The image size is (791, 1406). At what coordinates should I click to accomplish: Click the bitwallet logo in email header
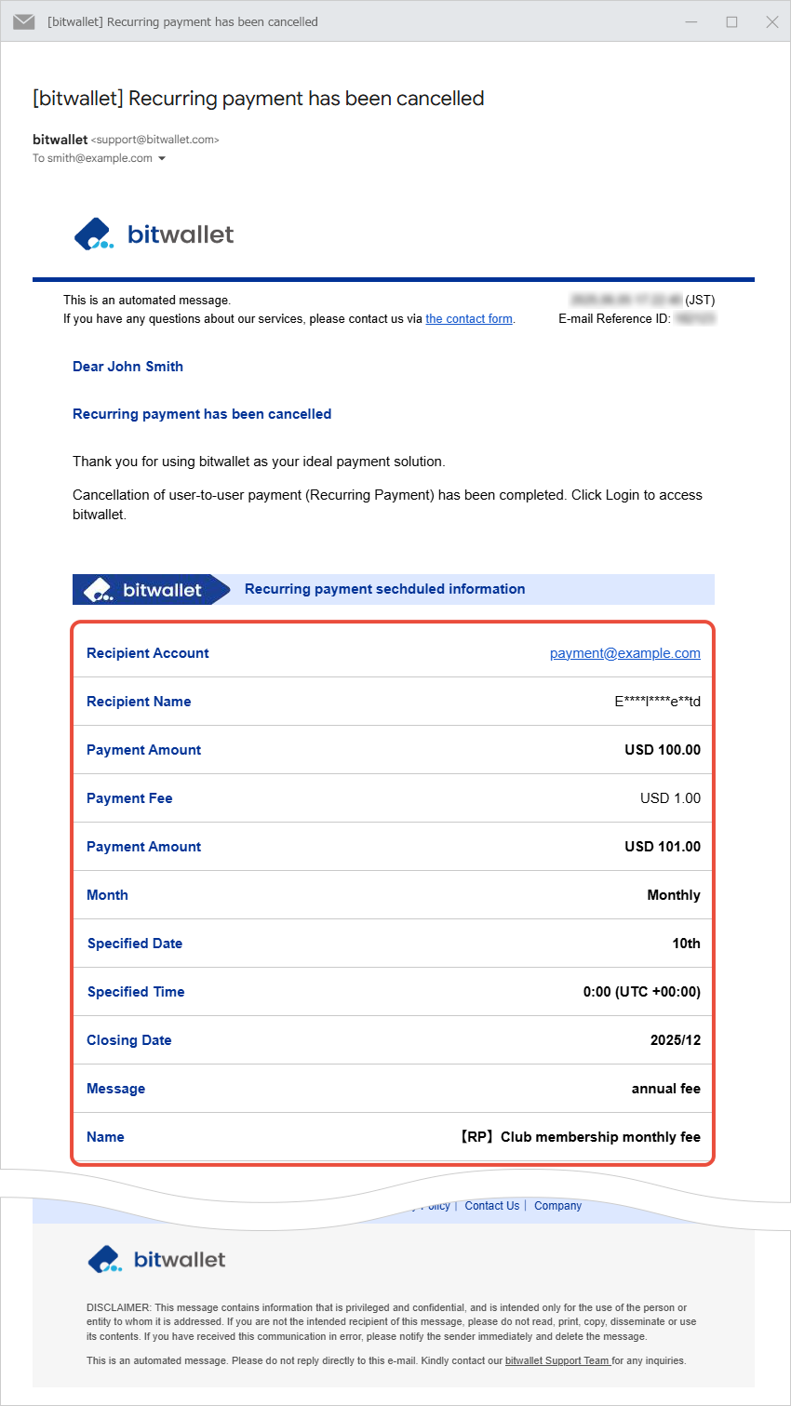coord(154,234)
